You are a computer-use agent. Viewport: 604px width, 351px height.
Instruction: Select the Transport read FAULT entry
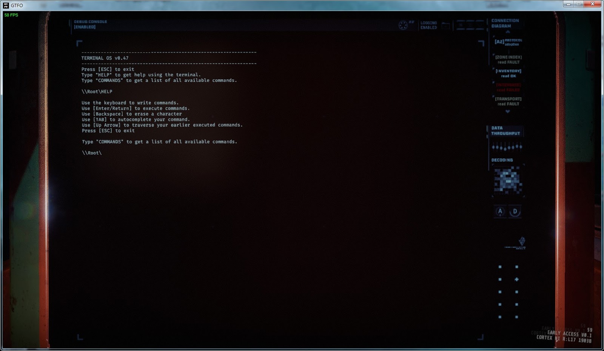coord(508,101)
